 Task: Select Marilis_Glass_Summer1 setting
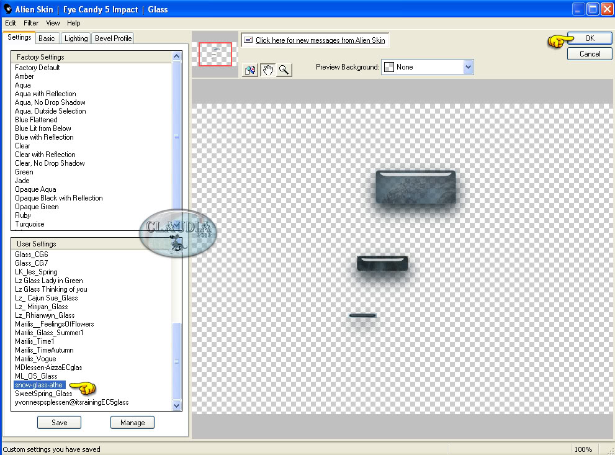tap(49, 332)
